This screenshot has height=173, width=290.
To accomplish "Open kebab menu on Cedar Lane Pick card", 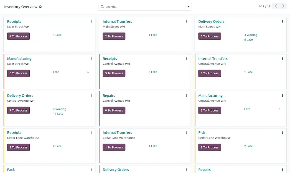I will pos(282,133).
